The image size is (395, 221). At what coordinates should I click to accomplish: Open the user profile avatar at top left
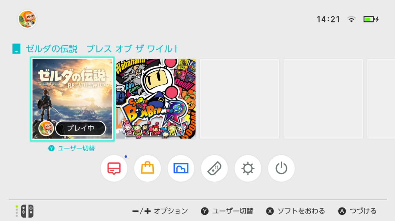point(27,19)
